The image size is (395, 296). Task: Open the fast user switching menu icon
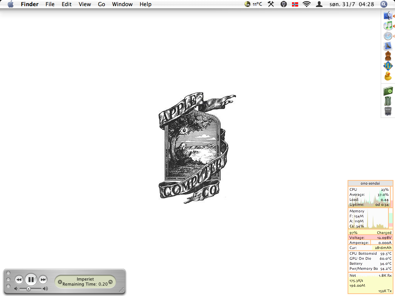click(319, 4)
